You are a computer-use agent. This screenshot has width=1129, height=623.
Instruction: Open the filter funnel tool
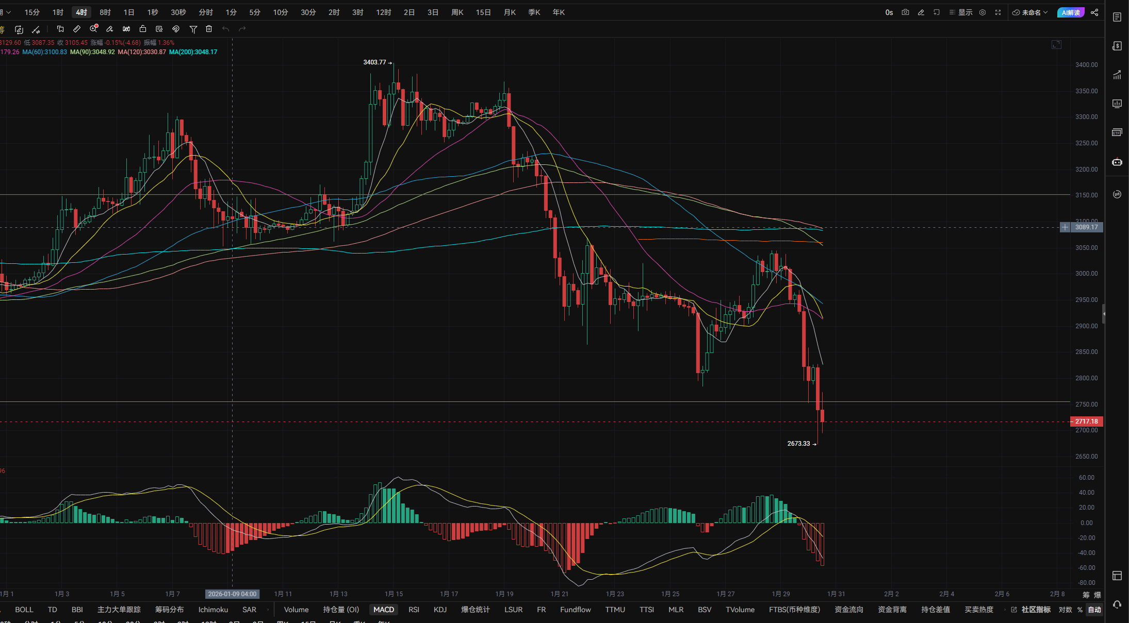pos(193,29)
